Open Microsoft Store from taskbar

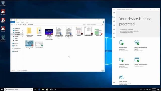click(47, 89)
